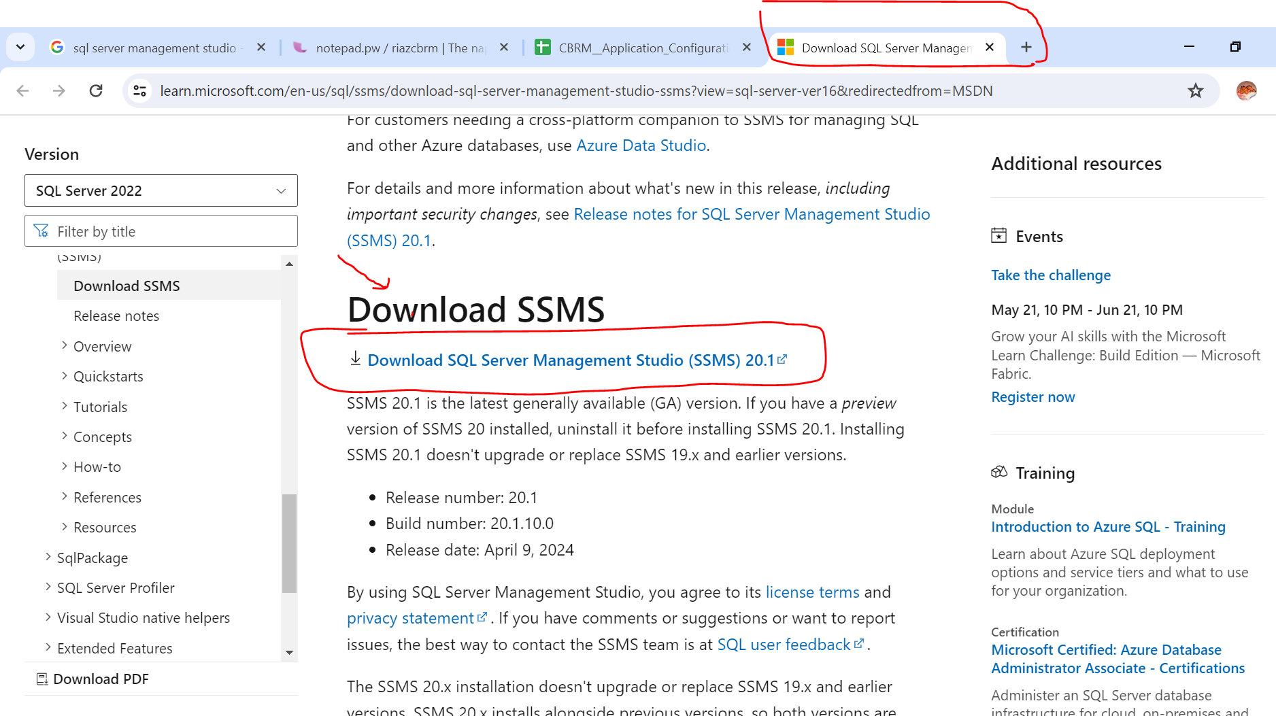Expand the Resources section
1276x716 pixels.
(x=65, y=526)
